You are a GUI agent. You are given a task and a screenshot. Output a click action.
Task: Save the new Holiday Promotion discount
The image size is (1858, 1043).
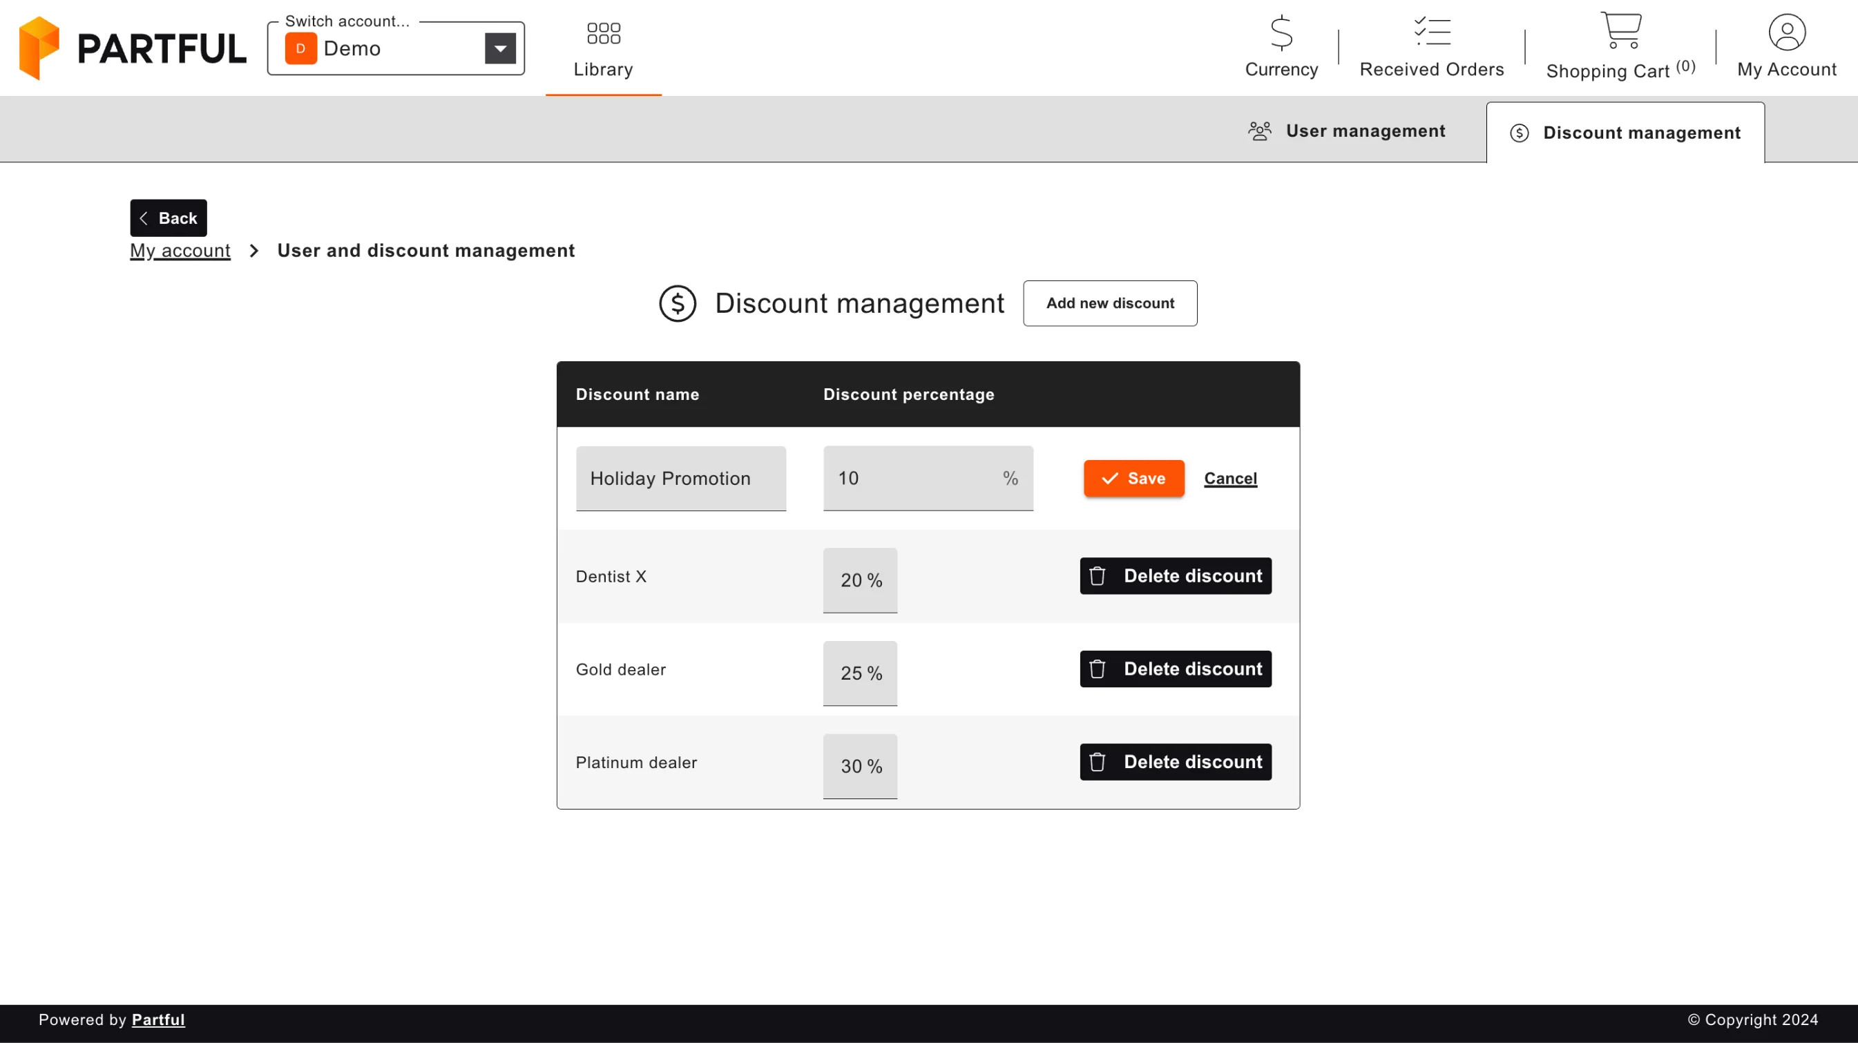pyautogui.click(x=1134, y=478)
